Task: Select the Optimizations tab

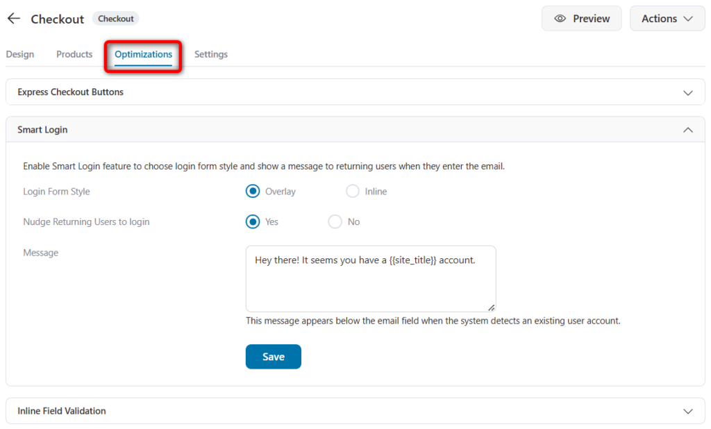Action: [x=143, y=54]
